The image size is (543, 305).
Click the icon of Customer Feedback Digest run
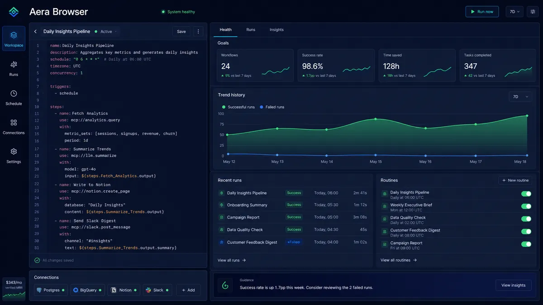tap(222, 242)
